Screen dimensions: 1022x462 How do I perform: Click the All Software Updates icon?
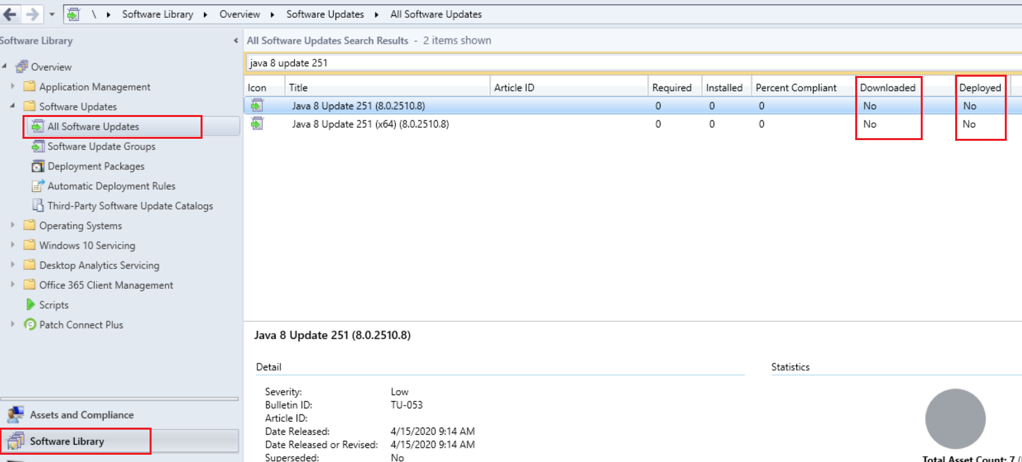pyautogui.click(x=38, y=126)
